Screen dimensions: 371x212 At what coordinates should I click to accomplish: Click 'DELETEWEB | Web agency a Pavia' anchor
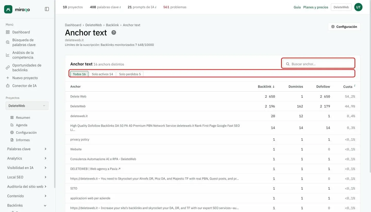click(x=95, y=169)
